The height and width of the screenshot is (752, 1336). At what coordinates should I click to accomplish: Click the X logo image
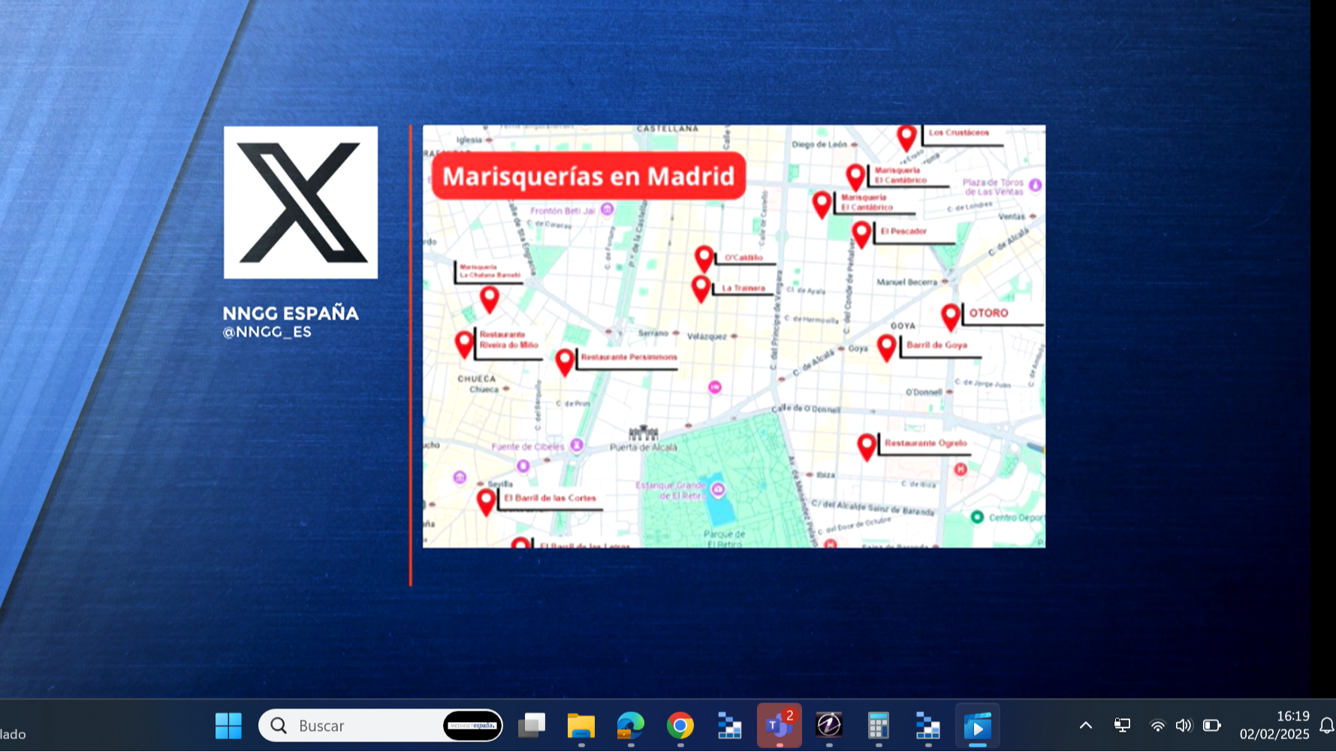click(x=300, y=202)
